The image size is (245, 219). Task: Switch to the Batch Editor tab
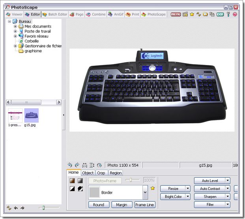point(55,14)
